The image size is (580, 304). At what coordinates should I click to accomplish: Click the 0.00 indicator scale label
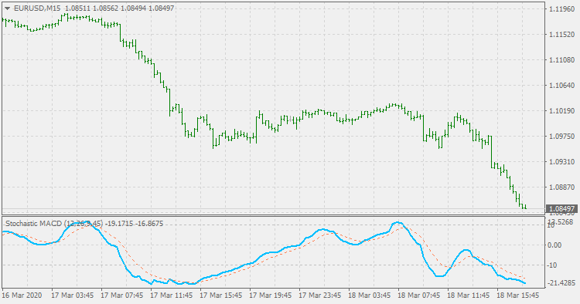pyautogui.click(x=554, y=245)
